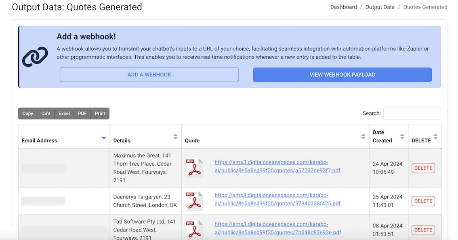Open the Output Data breadcrumb link
458x240 pixels.
pyautogui.click(x=380, y=7)
